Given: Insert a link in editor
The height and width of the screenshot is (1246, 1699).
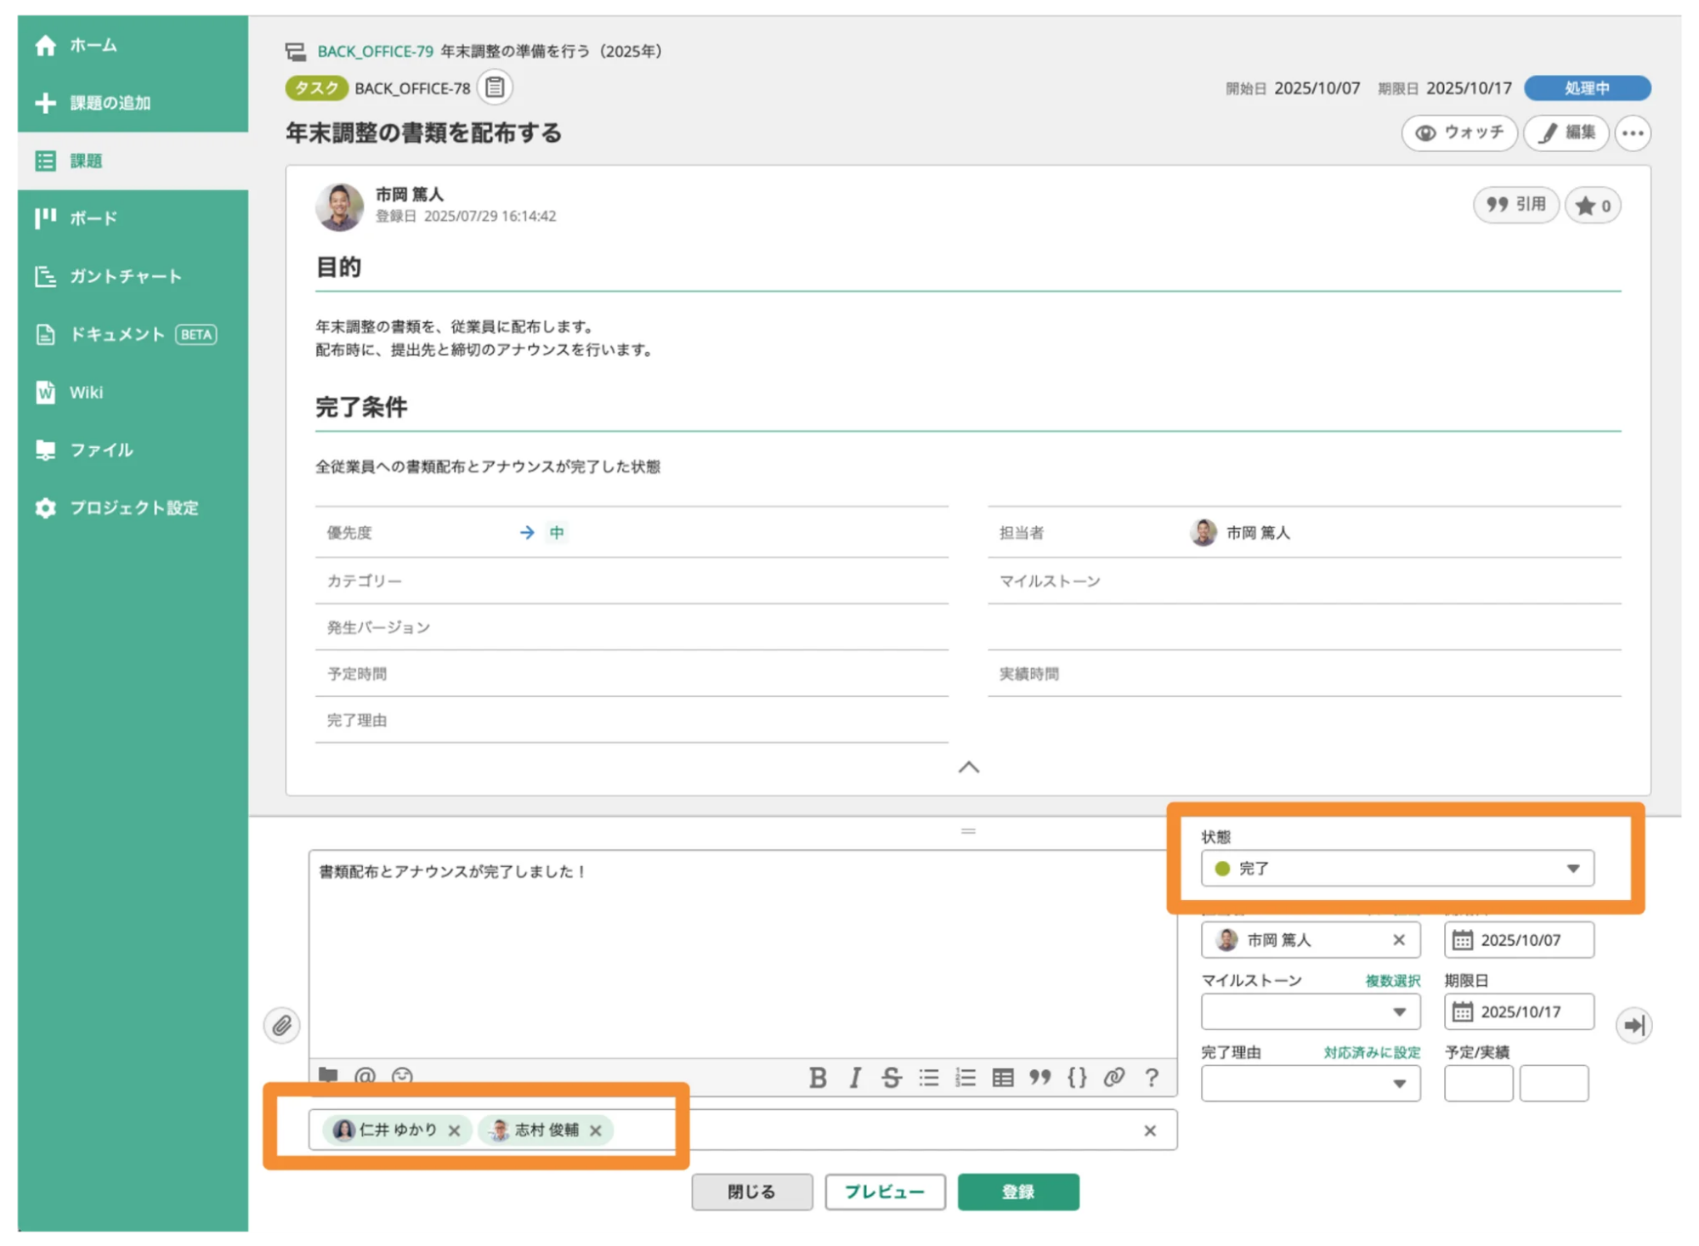Looking at the screenshot, I should pos(1114,1078).
